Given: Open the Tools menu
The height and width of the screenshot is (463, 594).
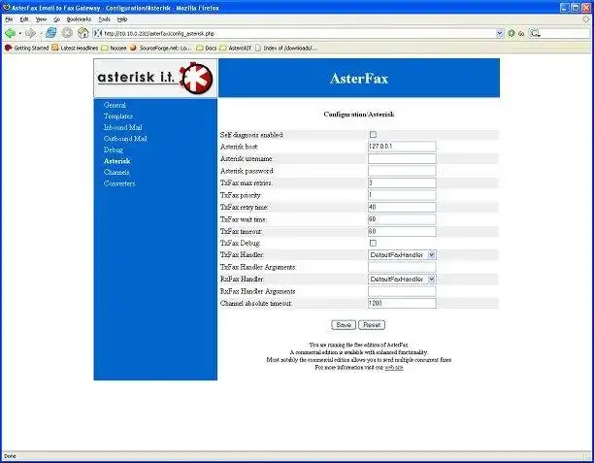Looking at the screenshot, I should pyautogui.click(x=104, y=19).
